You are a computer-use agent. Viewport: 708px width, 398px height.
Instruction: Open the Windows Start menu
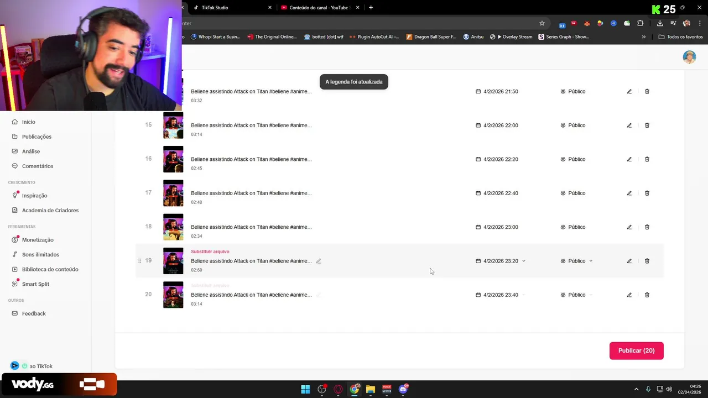(x=305, y=389)
